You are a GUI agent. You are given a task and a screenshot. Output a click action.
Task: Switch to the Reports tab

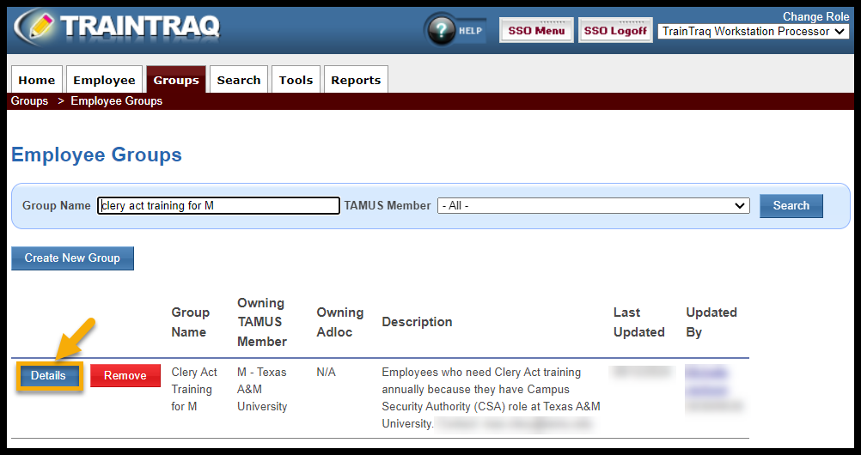[356, 80]
